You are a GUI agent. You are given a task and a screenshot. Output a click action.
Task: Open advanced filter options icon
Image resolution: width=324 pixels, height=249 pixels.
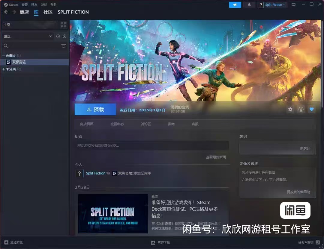tap(64, 46)
